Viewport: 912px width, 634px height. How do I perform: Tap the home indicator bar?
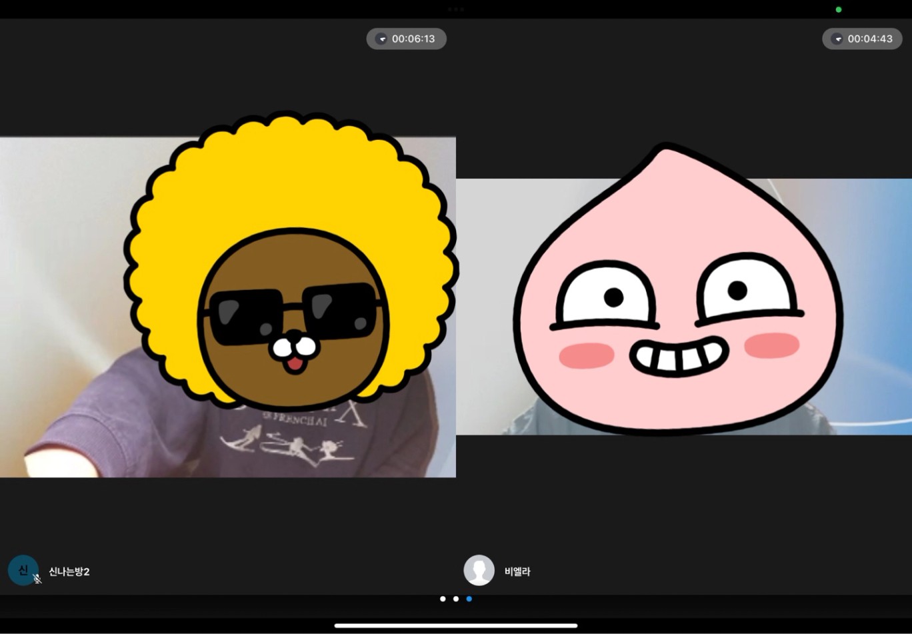[x=456, y=625]
